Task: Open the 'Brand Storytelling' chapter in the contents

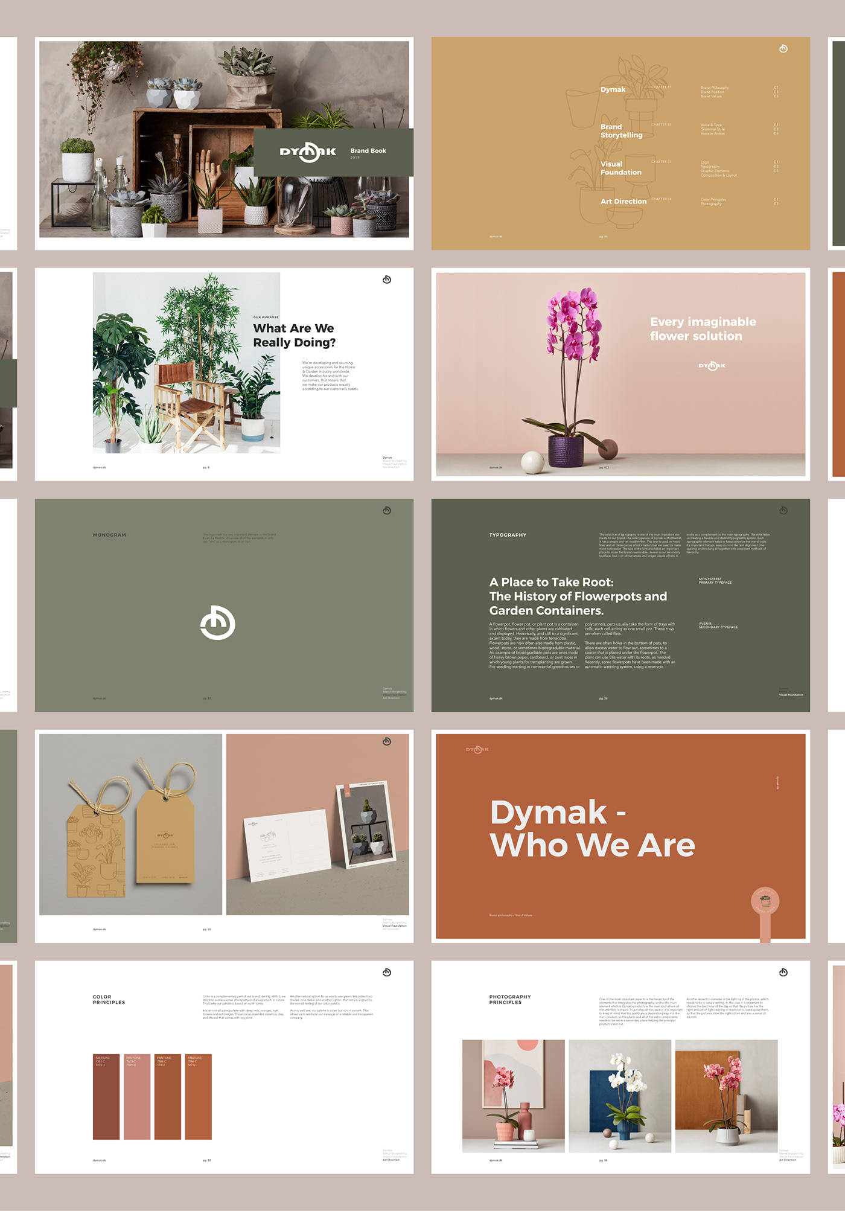Action: (x=621, y=131)
